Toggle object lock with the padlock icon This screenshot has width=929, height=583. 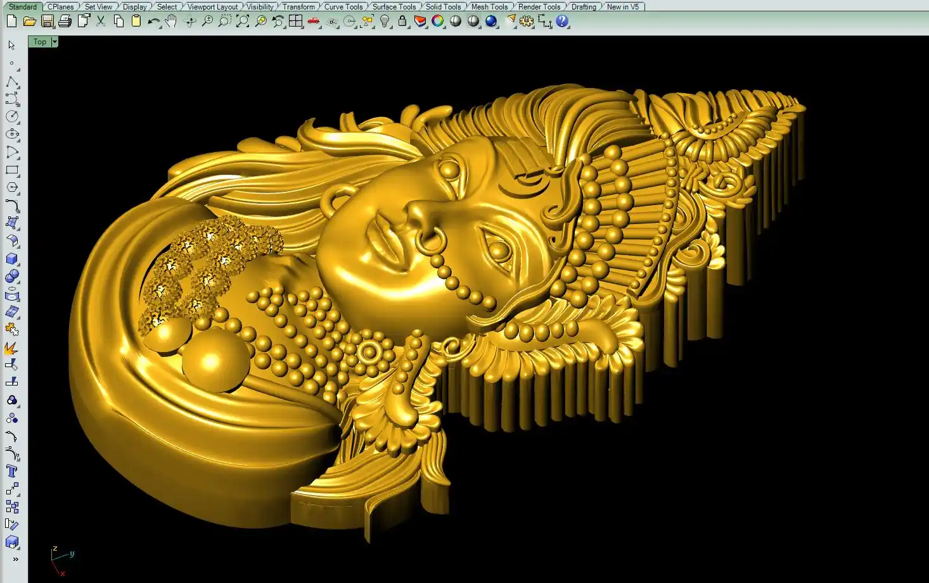(x=402, y=21)
